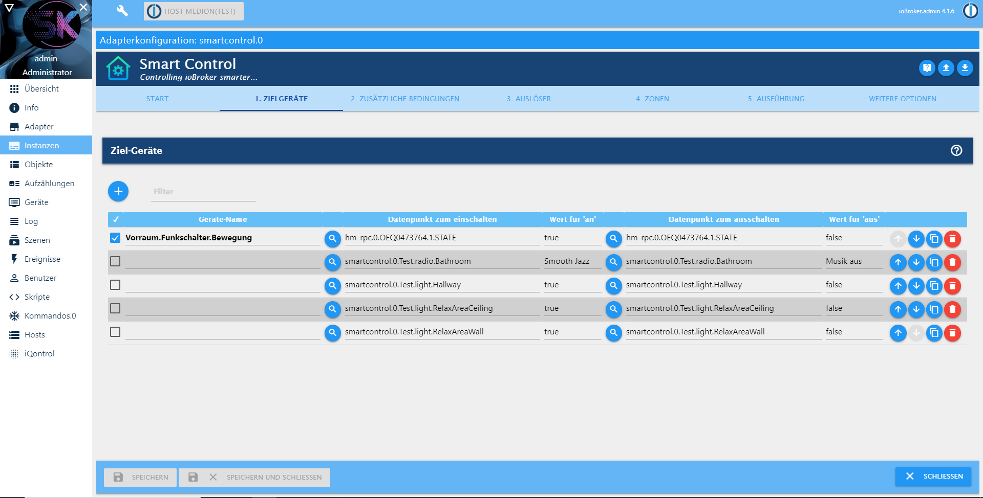983x498 pixels.
Task: Open Hosts in the sidebar
Action: 46,334
